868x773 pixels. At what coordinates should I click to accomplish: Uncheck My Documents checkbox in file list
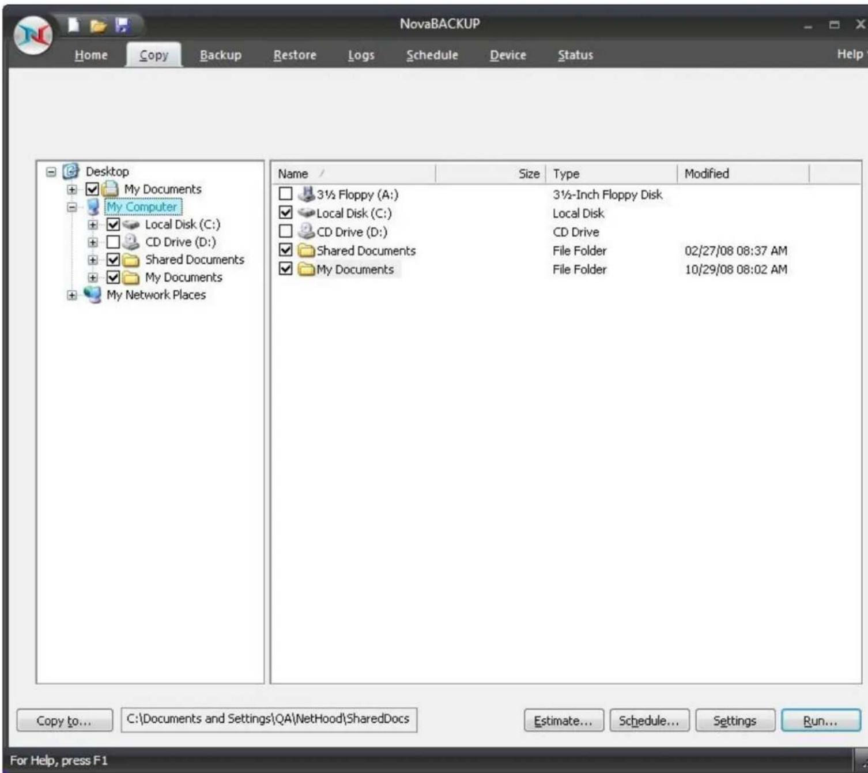(x=285, y=268)
